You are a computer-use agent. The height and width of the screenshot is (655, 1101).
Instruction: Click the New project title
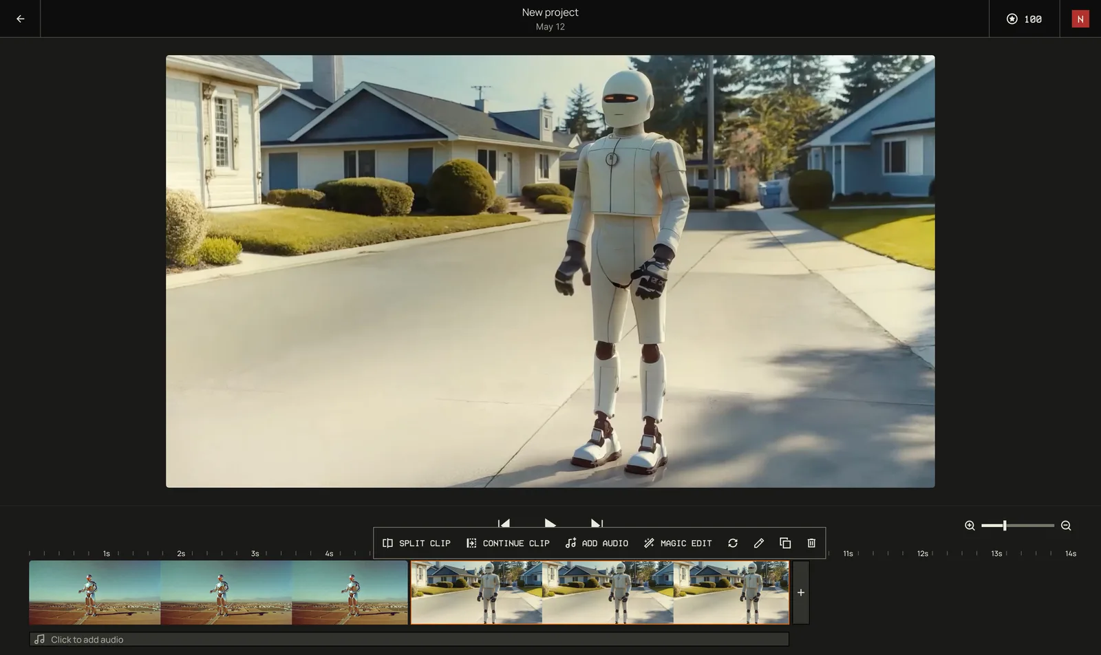(x=550, y=12)
